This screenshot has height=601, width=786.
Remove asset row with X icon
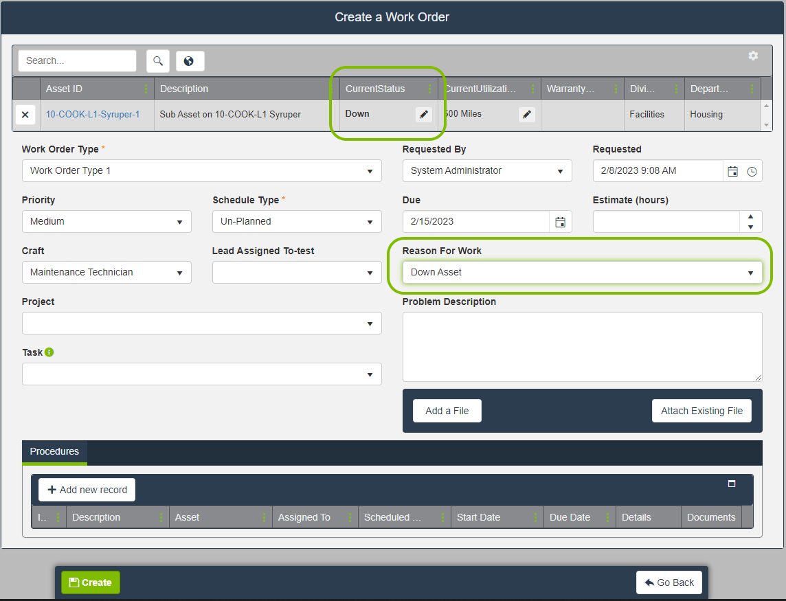[x=25, y=115]
